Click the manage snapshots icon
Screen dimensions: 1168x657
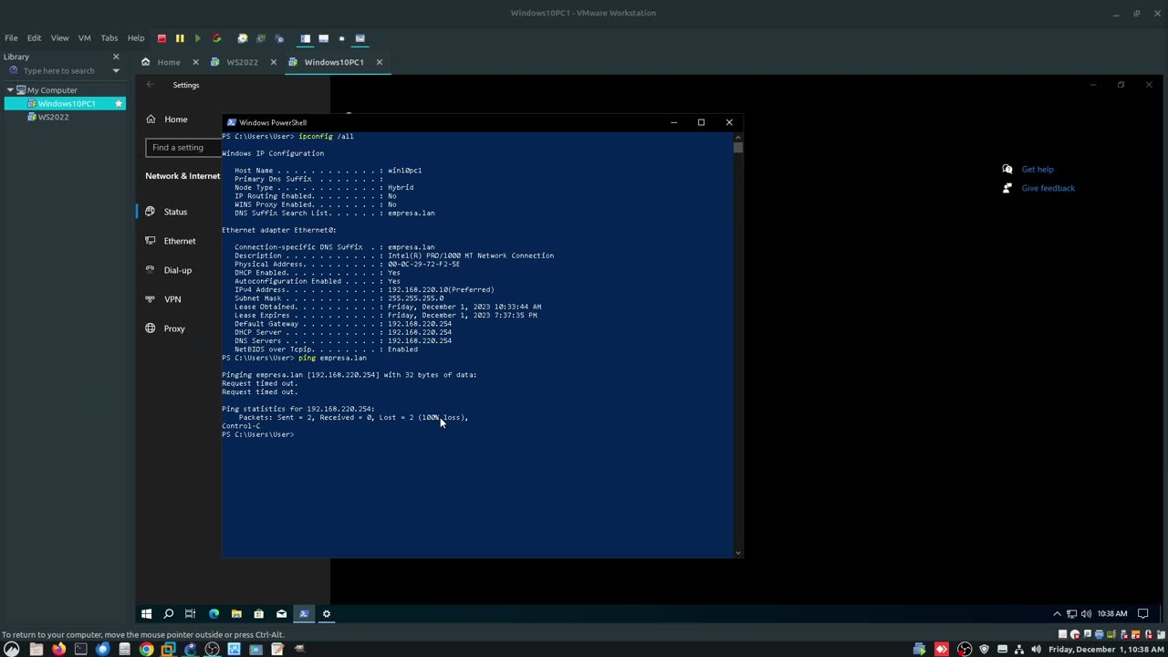click(x=279, y=38)
